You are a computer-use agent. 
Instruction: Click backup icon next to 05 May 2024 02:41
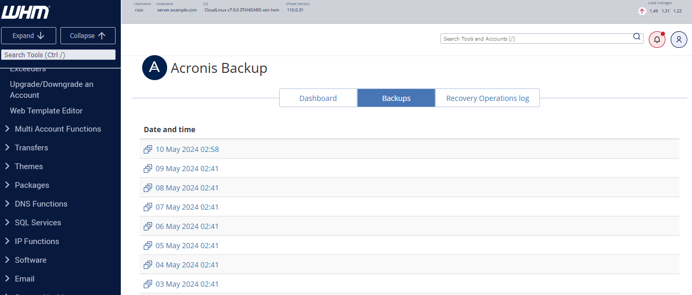(x=148, y=246)
